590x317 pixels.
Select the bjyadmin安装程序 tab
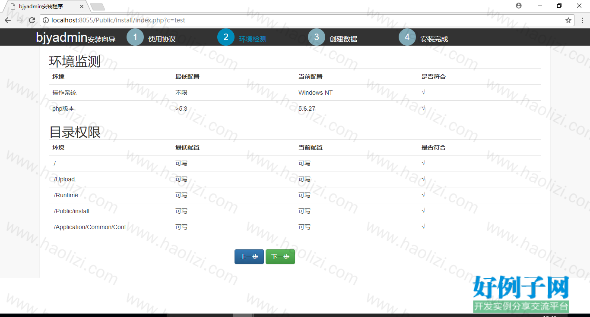[x=45, y=6]
